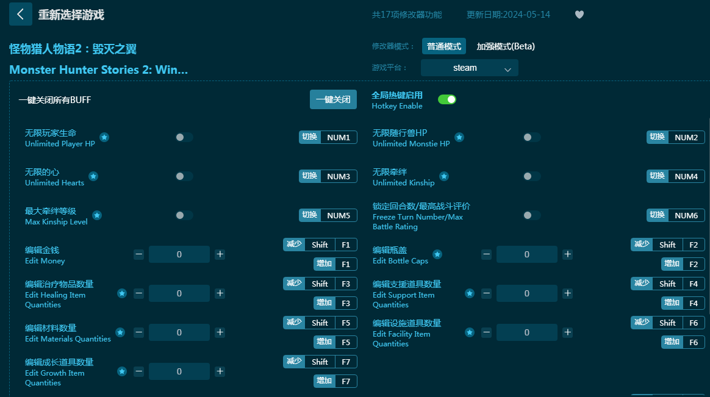Go back with the left arrow icon

pyautogui.click(x=20, y=14)
